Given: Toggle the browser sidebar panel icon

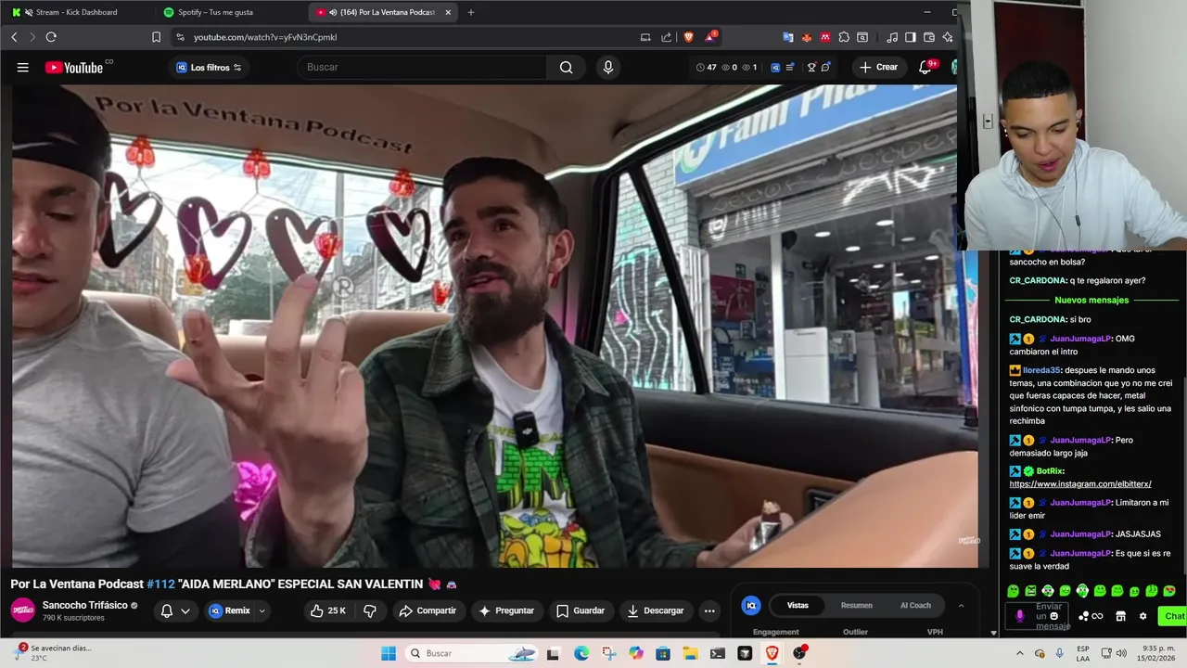Looking at the screenshot, I should tap(911, 37).
